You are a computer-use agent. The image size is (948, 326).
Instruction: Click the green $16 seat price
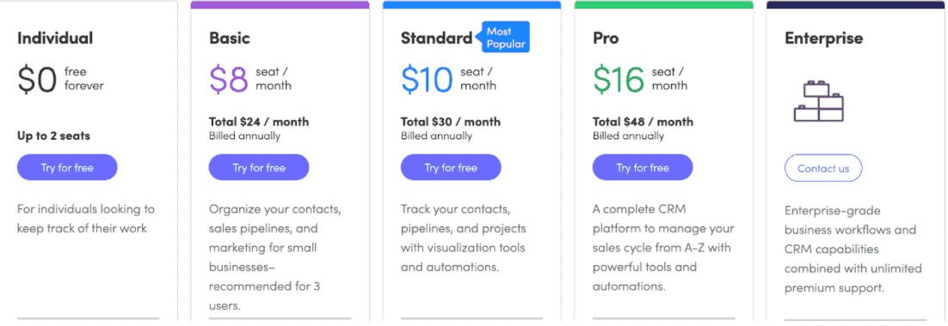[640, 80]
